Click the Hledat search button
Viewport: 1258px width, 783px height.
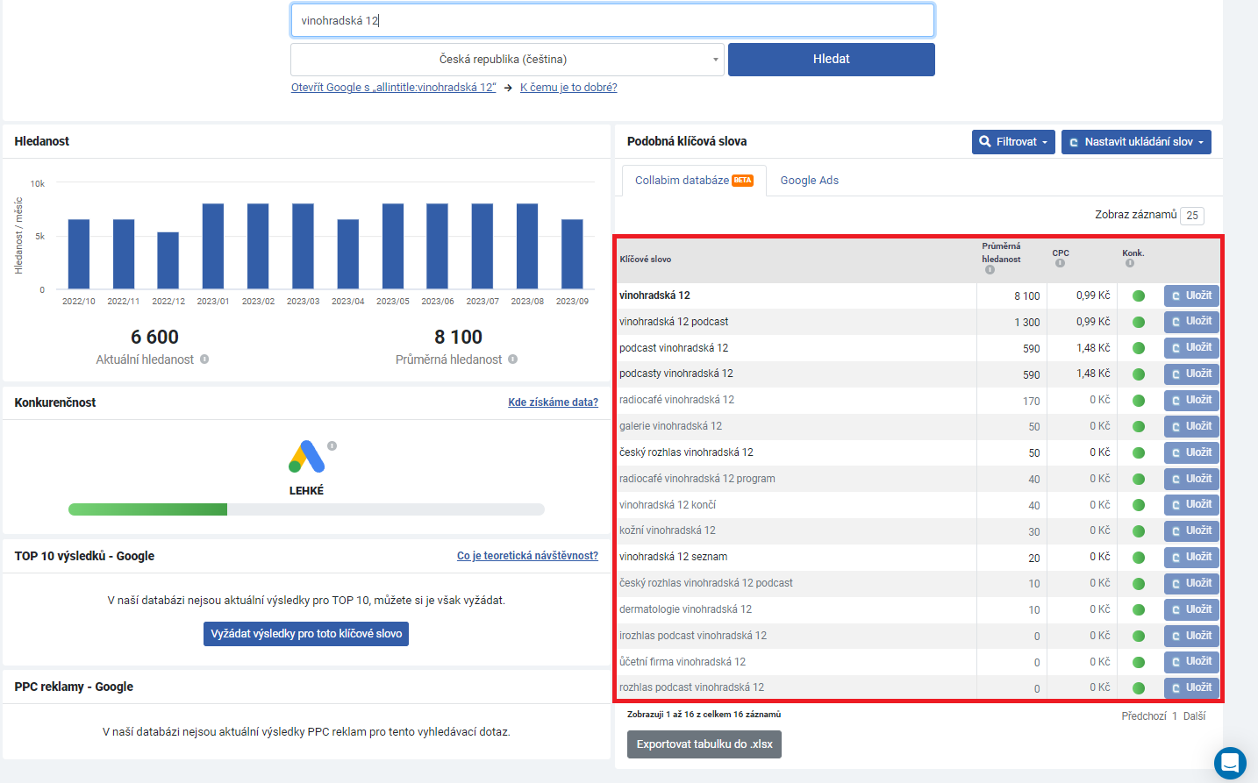(832, 60)
